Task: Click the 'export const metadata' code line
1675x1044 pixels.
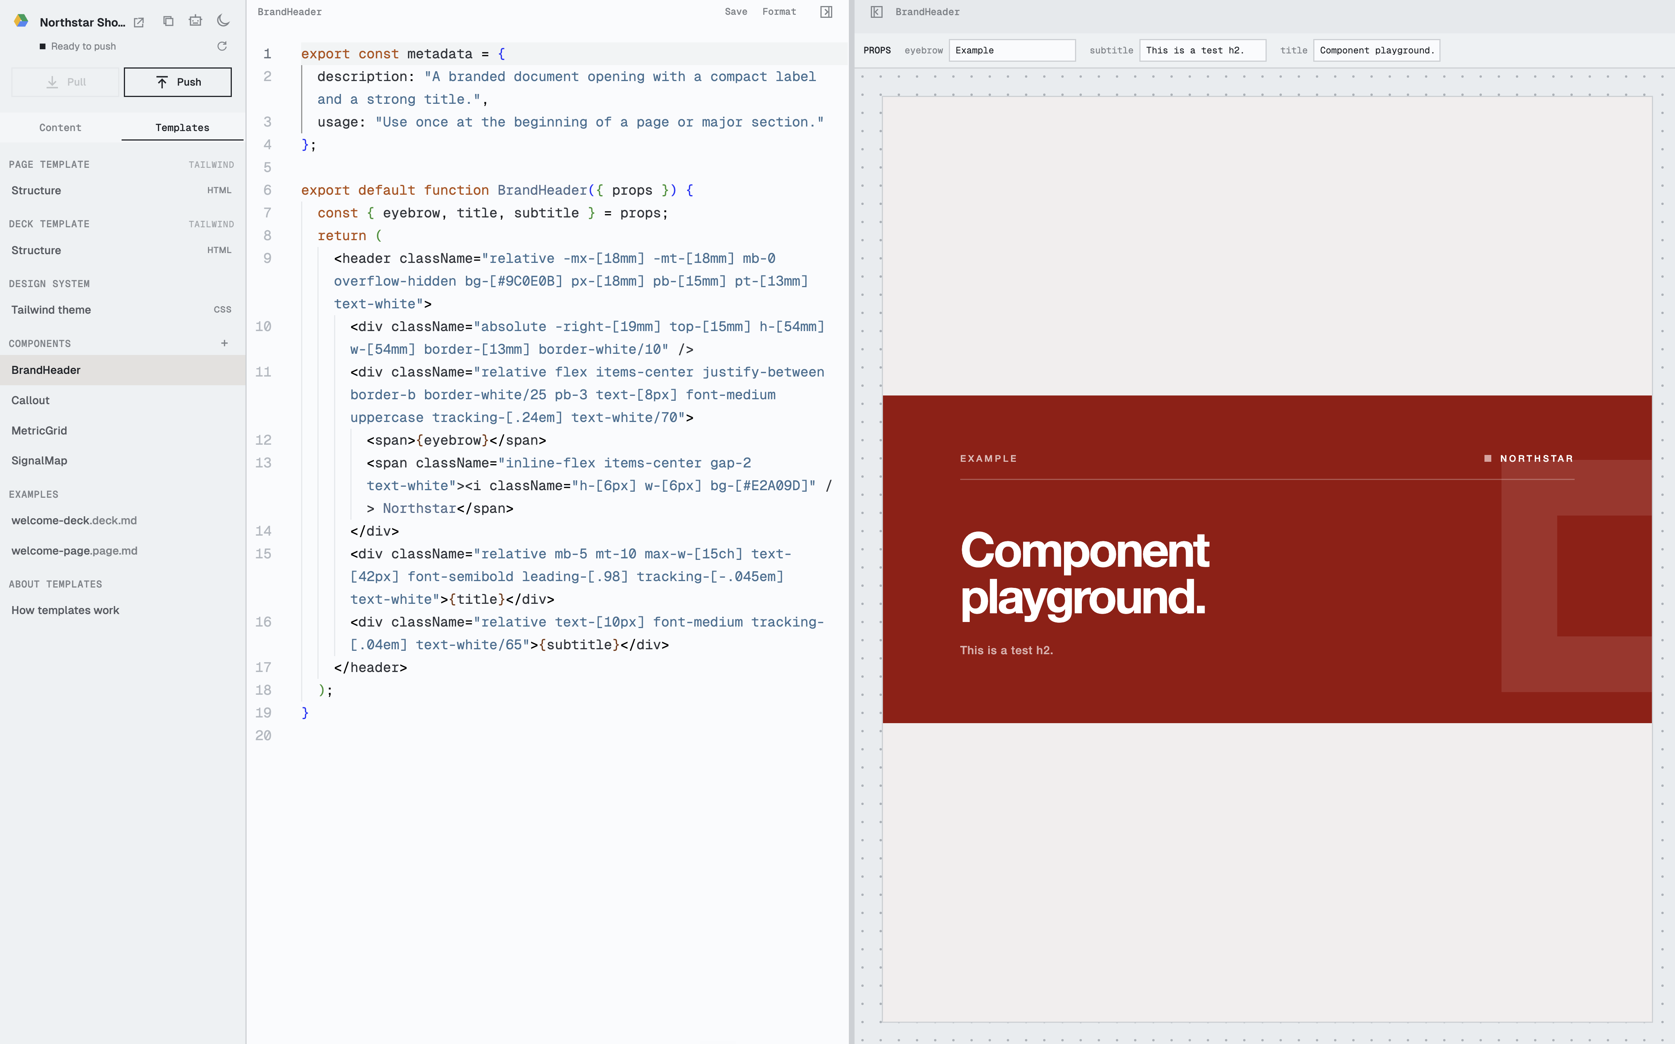Action: pos(403,54)
